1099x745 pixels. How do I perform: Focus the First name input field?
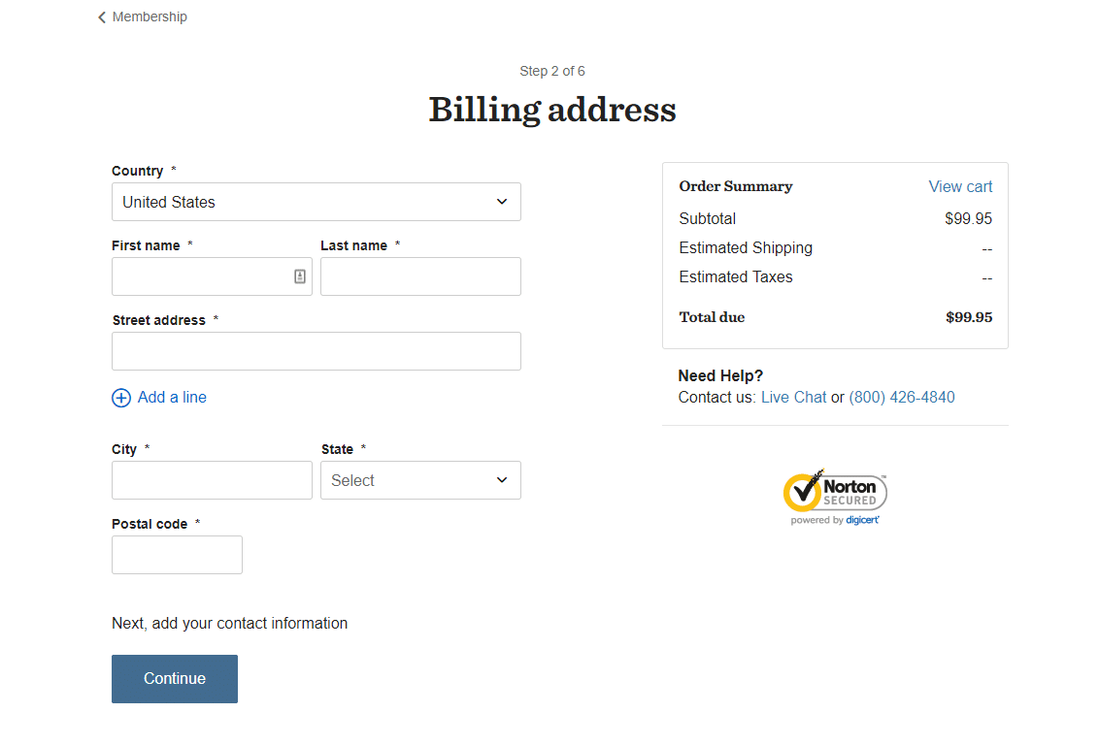click(199, 276)
